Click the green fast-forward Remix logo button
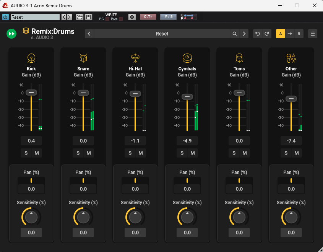The width and height of the screenshot is (323, 252). pos(11,34)
